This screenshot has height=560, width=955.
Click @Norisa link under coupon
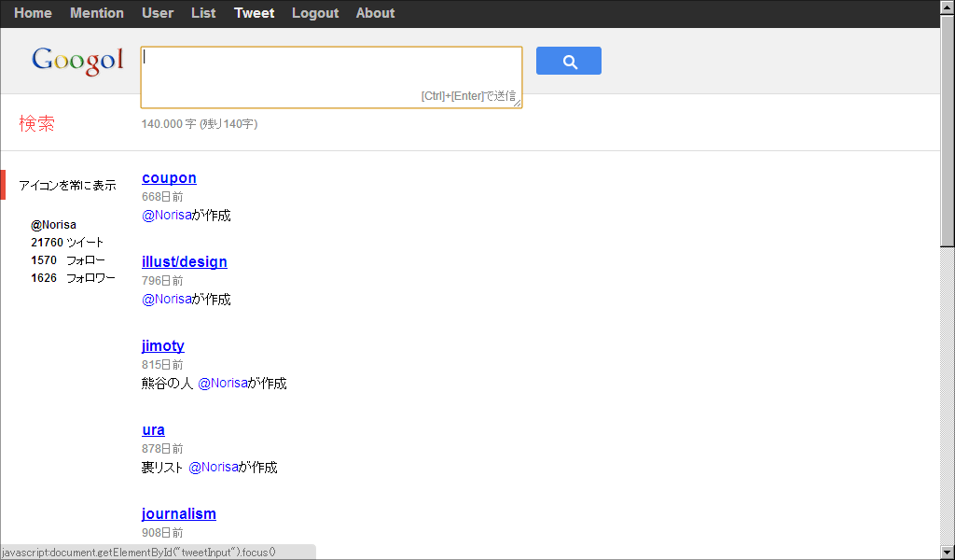point(167,215)
